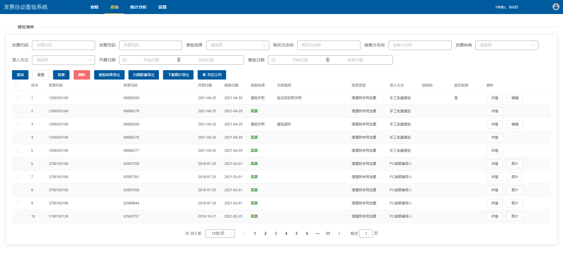Click the user avatar icon
This screenshot has width=563, height=274.
click(x=556, y=7)
